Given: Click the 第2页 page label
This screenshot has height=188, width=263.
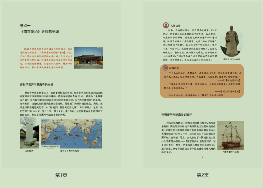Looking at the screenshot, I should click(203, 175).
